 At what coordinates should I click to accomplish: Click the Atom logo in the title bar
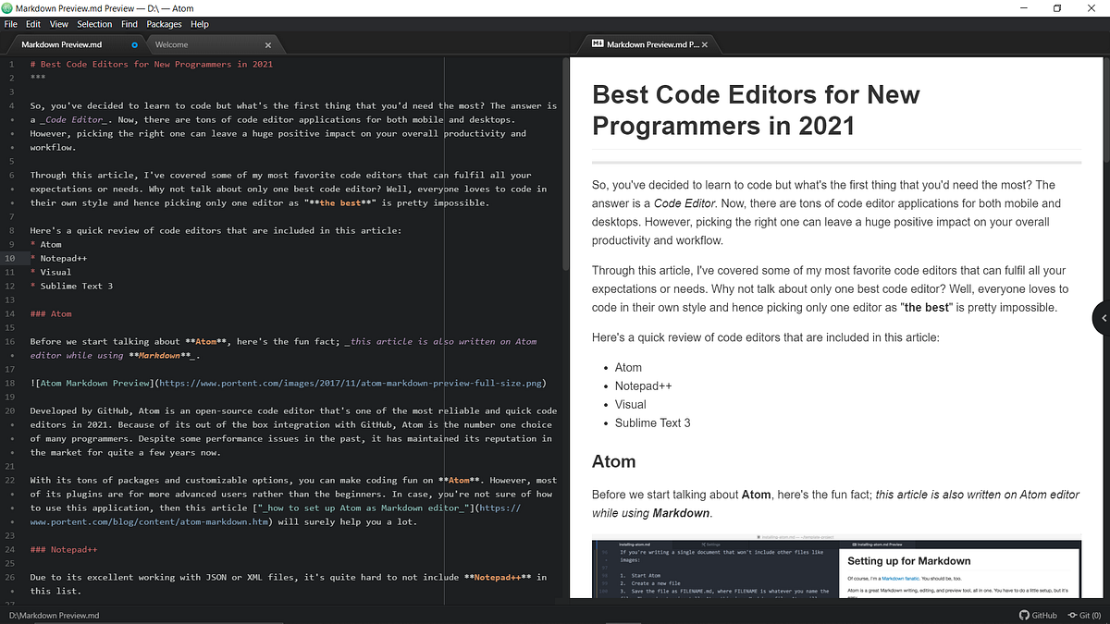[x=8, y=8]
